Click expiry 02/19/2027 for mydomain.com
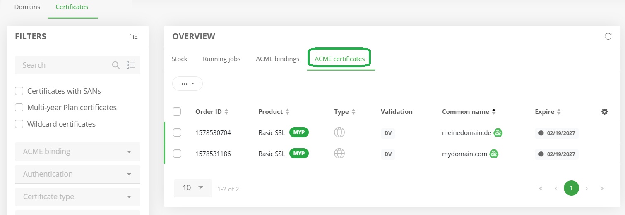The image size is (625, 215). 561,154
